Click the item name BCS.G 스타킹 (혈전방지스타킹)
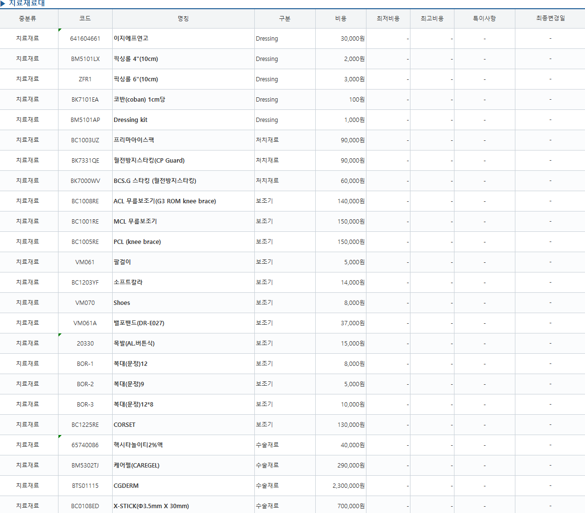Image resolution: width=585 pixels, height=513 pixels. click(x=155, y=181)
